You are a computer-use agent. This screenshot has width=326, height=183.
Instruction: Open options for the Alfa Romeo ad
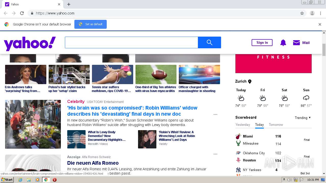pyautogui.click(x=215, y=154)
